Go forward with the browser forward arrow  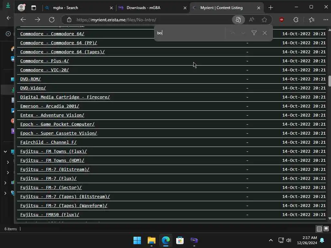click(x=37, y=20)
